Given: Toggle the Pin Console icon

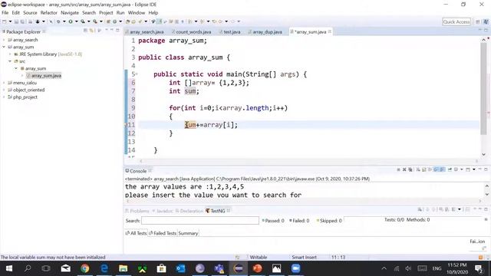Looking at the screenshot, I should pos(450,169).
